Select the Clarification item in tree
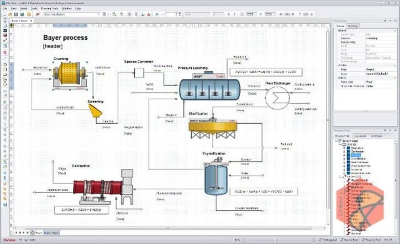This screenshot has height=244, width=400. tap(357, 151)
